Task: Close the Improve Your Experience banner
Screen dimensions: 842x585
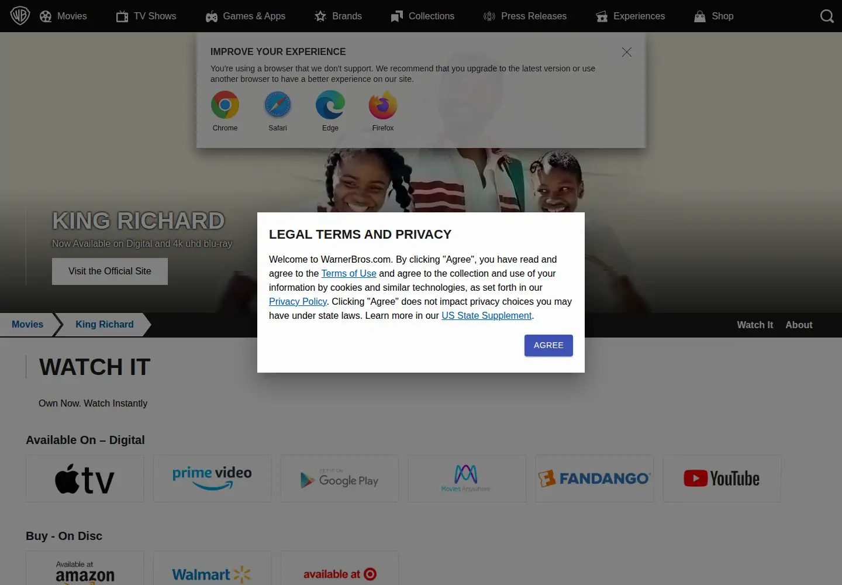Action: click(627, 52)
